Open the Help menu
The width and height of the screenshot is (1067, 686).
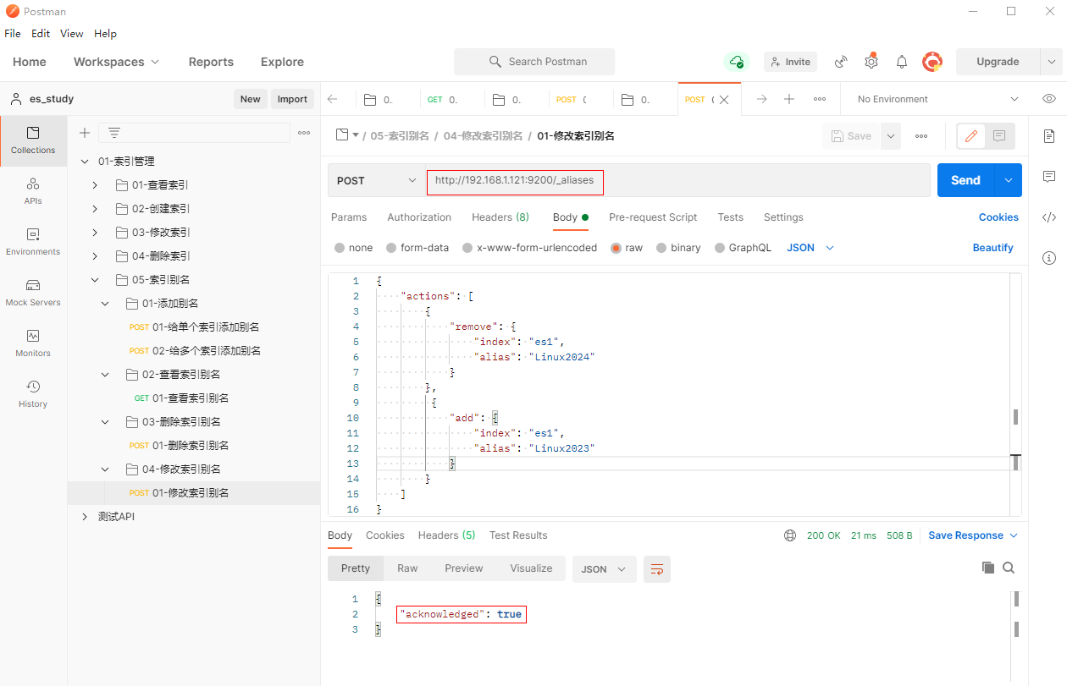coord(105,34)
